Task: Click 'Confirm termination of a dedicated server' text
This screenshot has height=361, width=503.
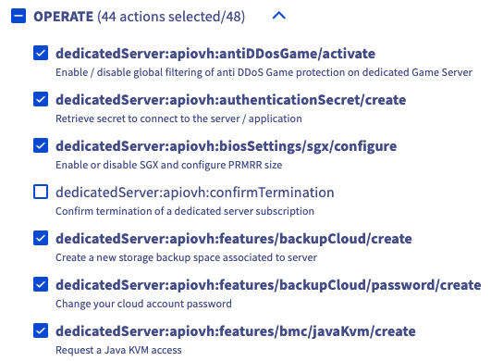Action: coord(185,211)
